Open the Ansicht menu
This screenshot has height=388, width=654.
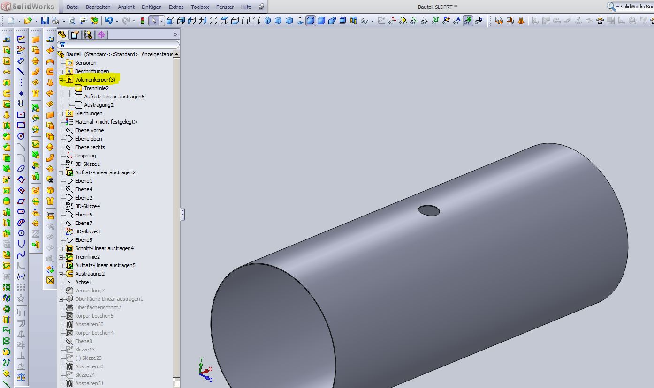(x=126, y=7)
